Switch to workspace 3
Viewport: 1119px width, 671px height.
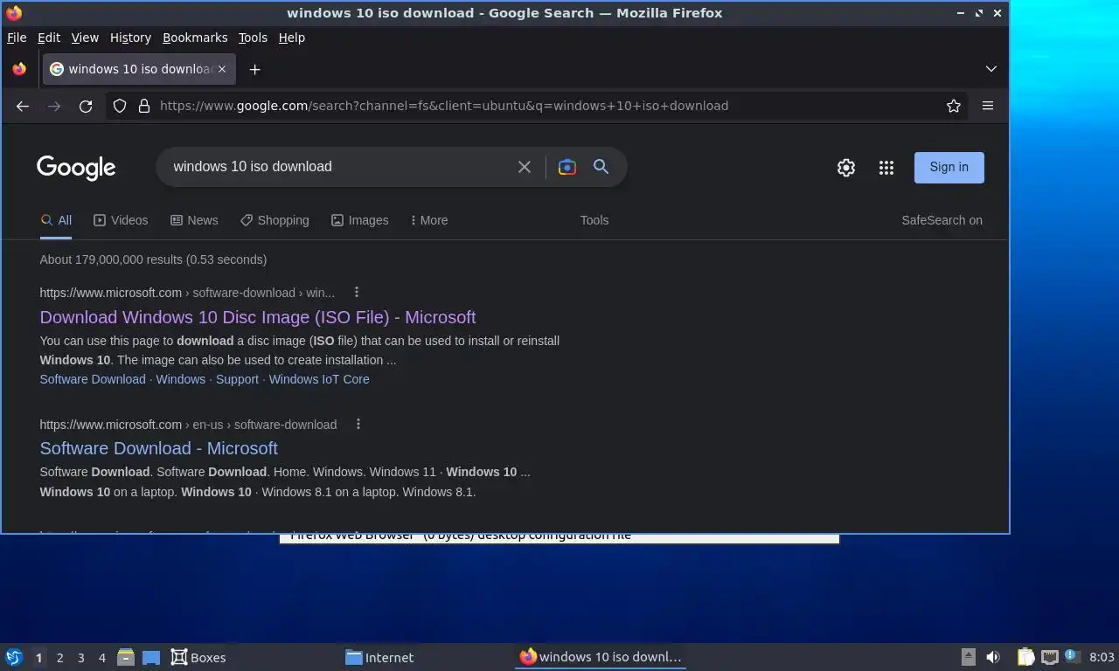click(81, 658)
